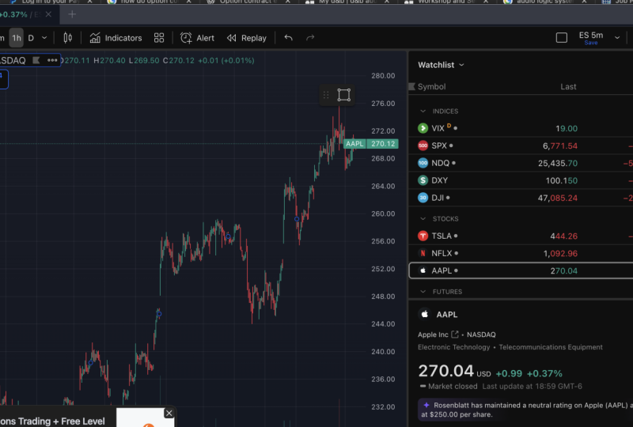This screenshot has width=633, height=427.
Task: Start bar Replay mode
Action: click(247, 38)
